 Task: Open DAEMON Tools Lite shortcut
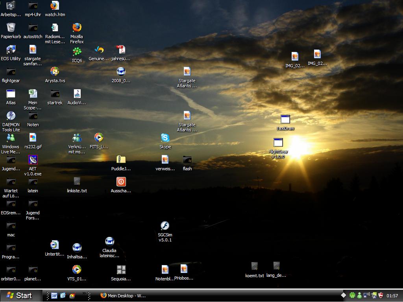tap(11, 116)
